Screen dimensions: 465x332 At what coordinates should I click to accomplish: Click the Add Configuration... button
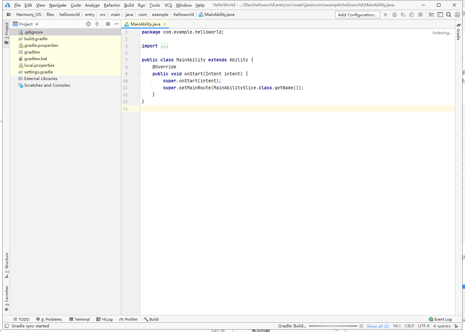click(x=357, y=15)
